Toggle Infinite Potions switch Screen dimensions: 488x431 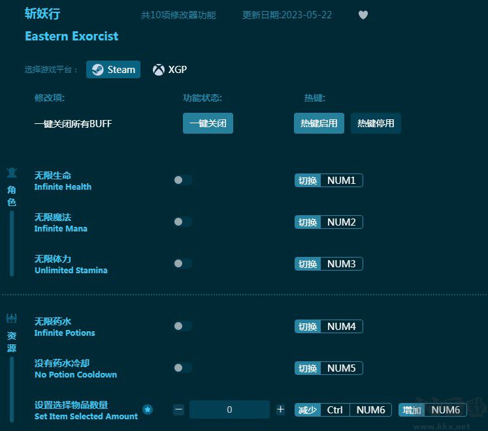(x=183, y=326)
